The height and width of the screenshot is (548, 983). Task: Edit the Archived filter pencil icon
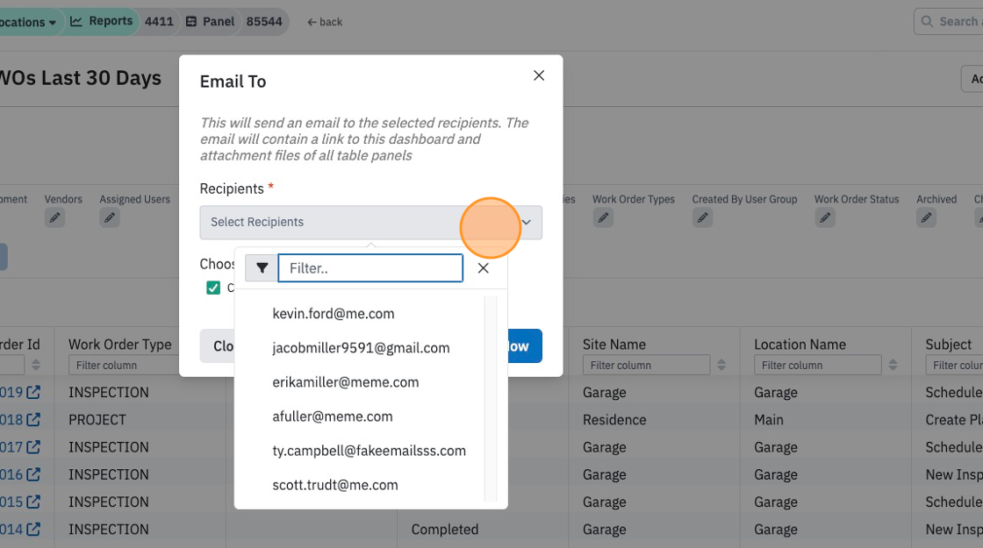coord(926,218)
